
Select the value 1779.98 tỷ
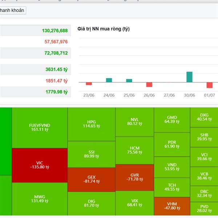(57, 92)
